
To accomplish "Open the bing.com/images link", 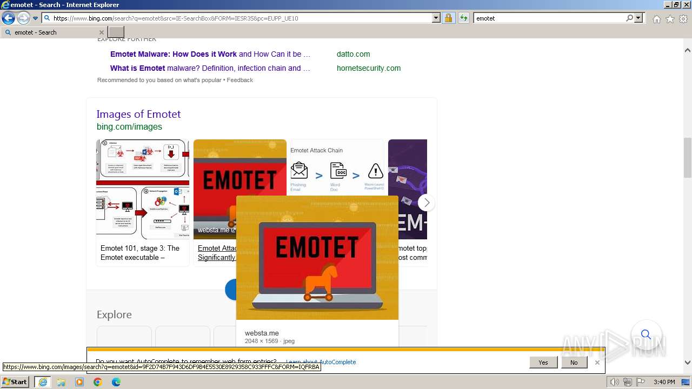I will (x=129, y=126).
